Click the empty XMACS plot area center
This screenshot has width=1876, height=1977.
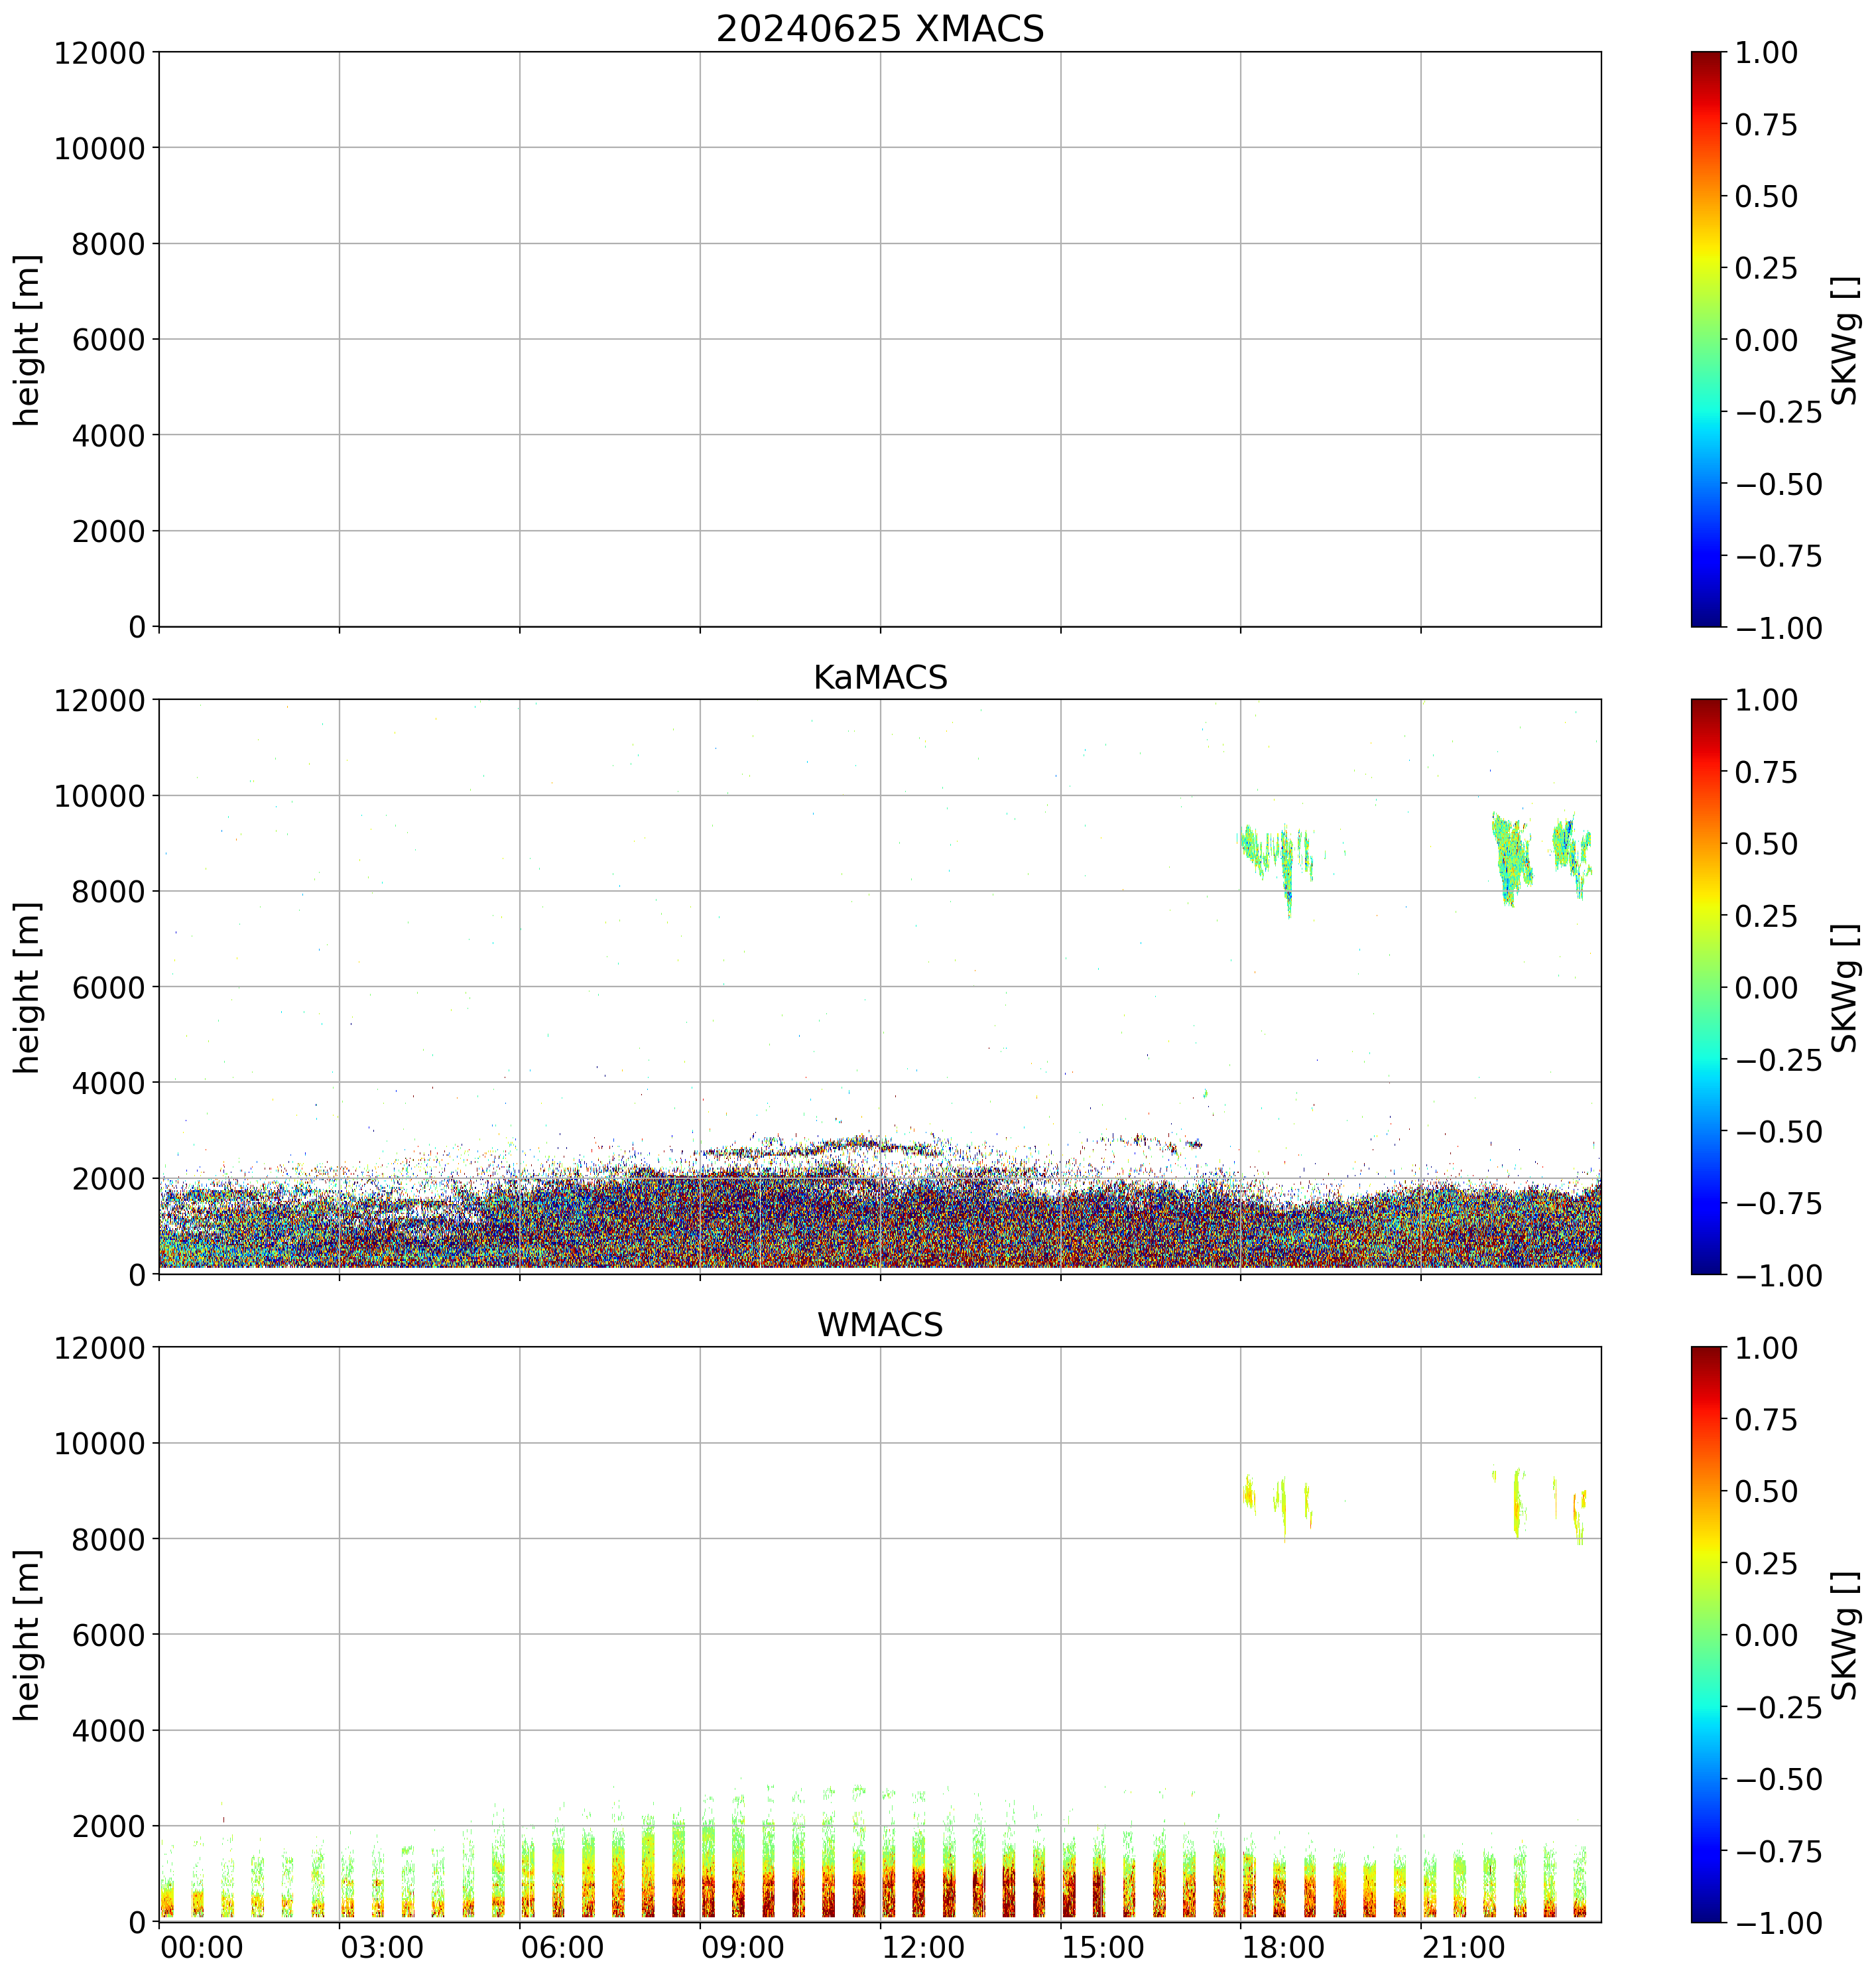(x=880, y=339)
